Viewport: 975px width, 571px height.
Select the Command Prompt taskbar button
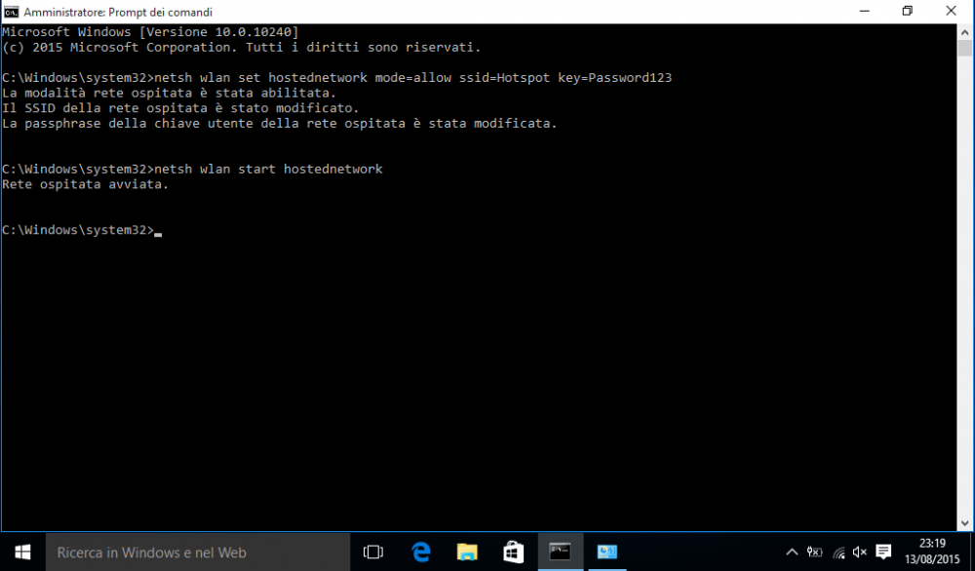pos(561,552)
